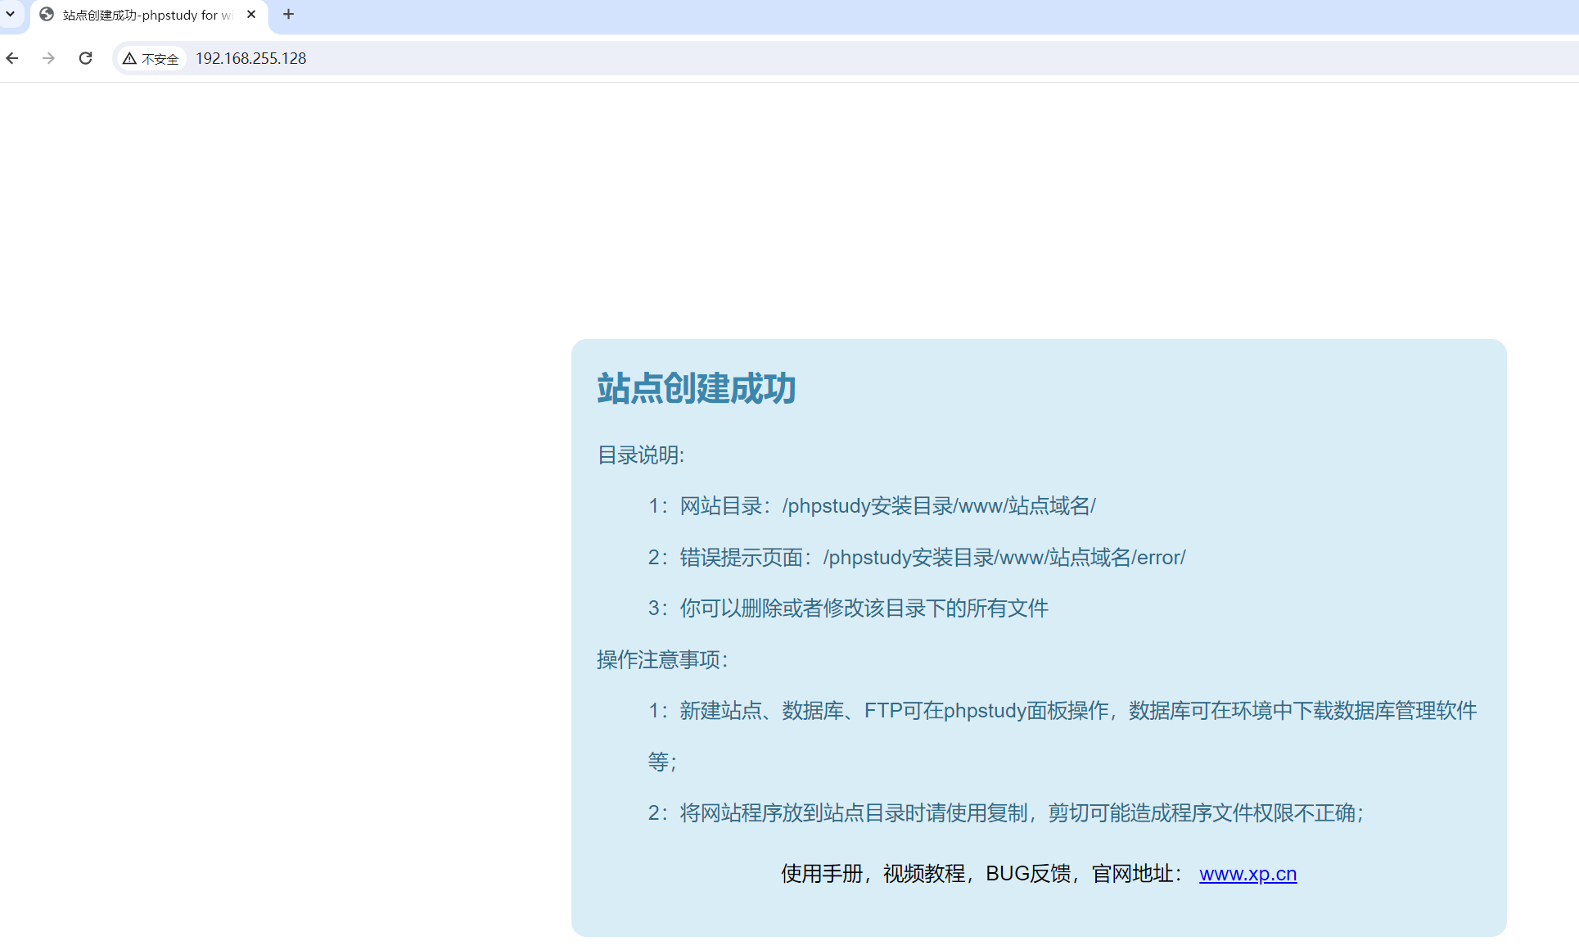
Task: Click the 错误提示页面 error path line
Action: coord(916,558)
